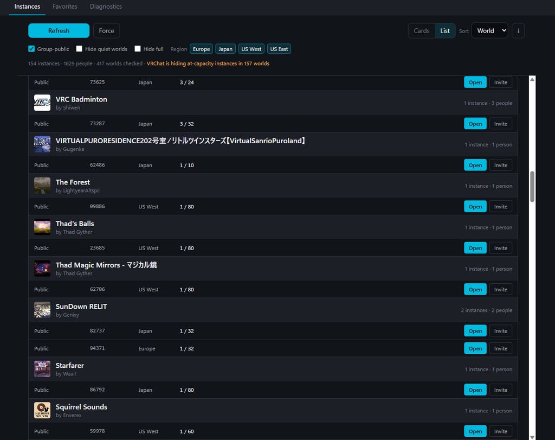Click the at-capacity instances warning text

click(x=208, y=63)
